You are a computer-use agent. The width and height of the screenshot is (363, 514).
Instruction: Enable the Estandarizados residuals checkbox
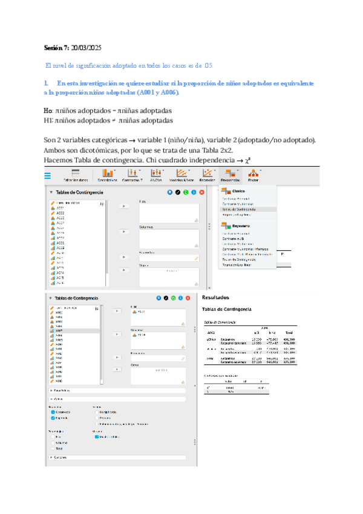click(97, 424)
